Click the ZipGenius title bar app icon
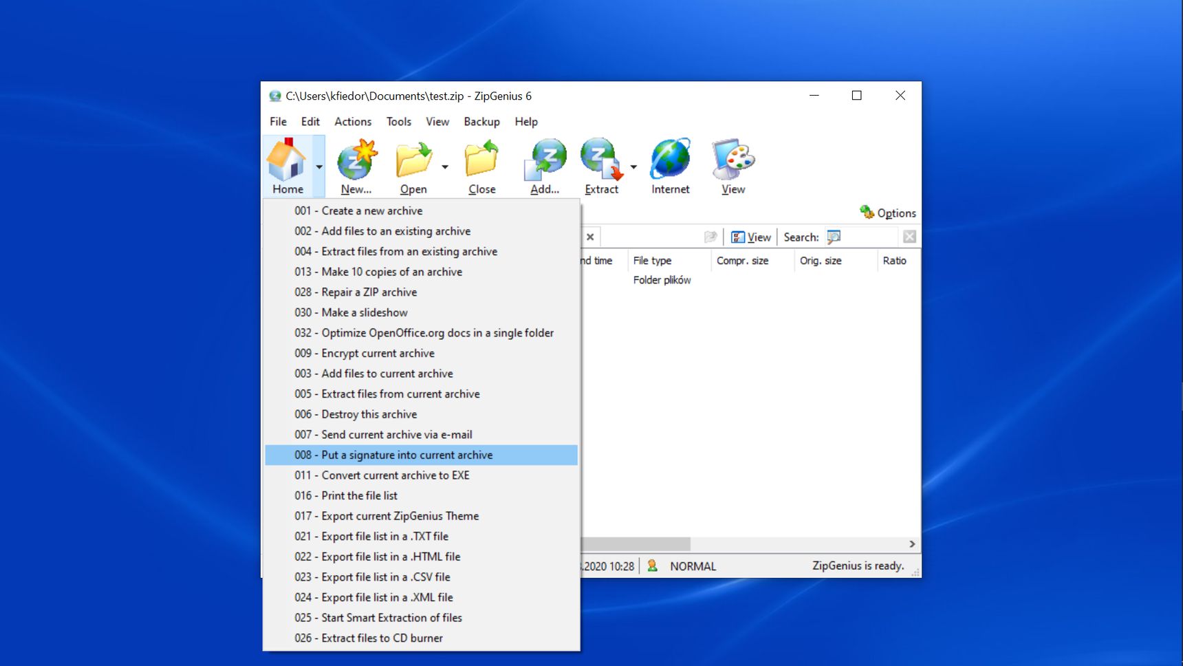Viewport: 1183px width, 666px height. point(275,96)
